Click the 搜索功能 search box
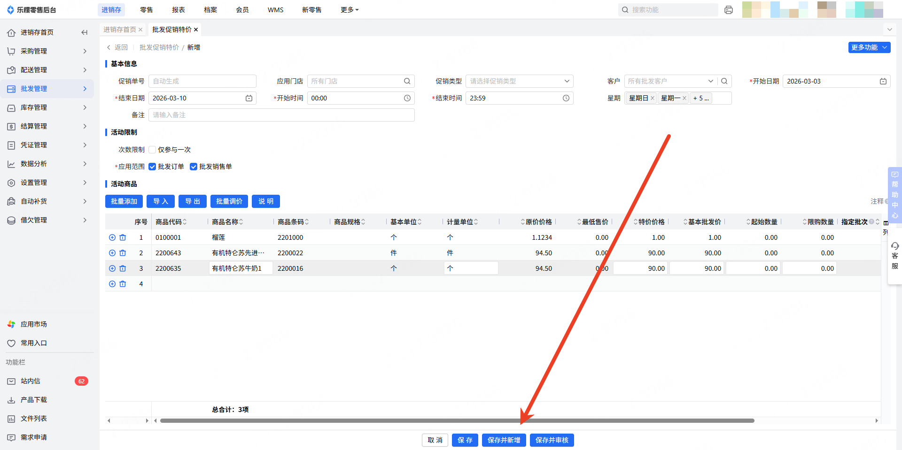Viewport: 902px width, 450px height. click(668, 10)
